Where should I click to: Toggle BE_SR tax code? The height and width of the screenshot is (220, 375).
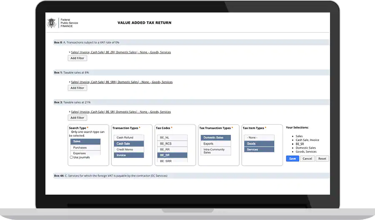[x=172, y=156]
